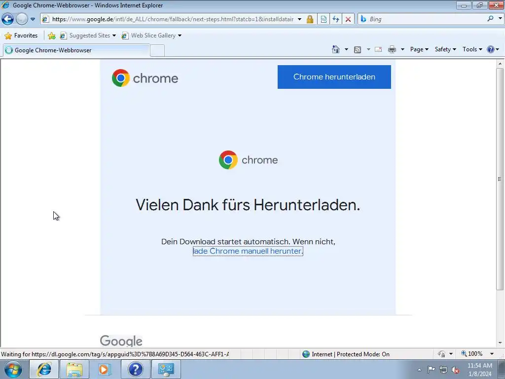Click the Home page icon
The image size is (505, 379).
click(x=335, y=49)
